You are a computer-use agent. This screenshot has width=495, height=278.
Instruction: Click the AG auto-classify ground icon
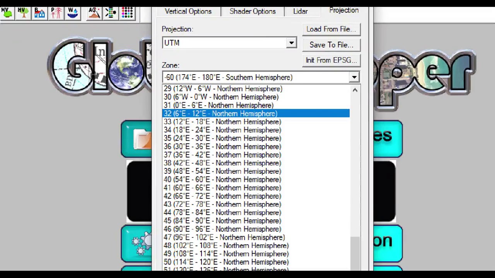click(x=94, y=13)
